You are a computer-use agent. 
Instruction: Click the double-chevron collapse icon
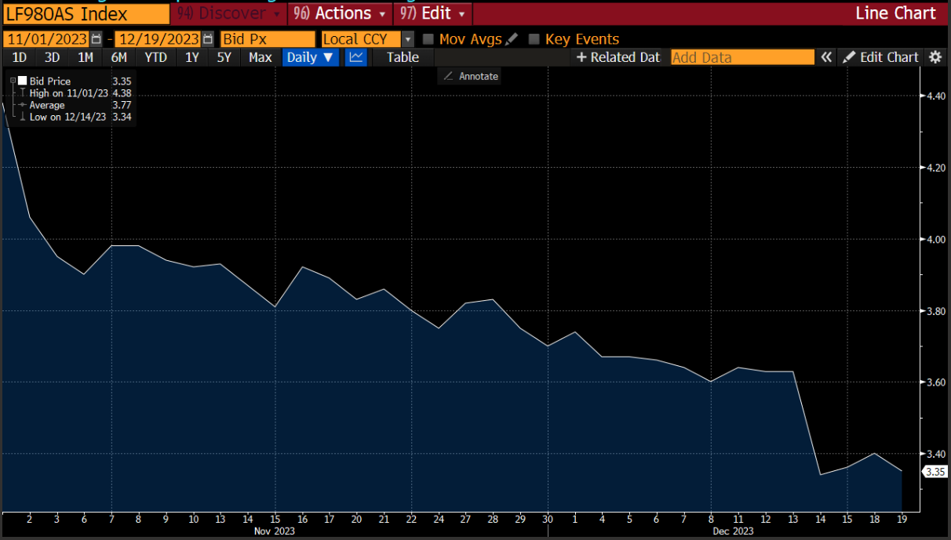(x=825, y=57)
